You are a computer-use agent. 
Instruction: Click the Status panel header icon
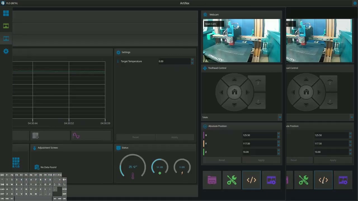click(118, 148)
